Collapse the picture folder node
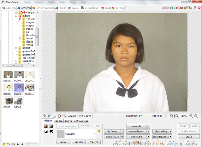 click(x=16, y=16)
